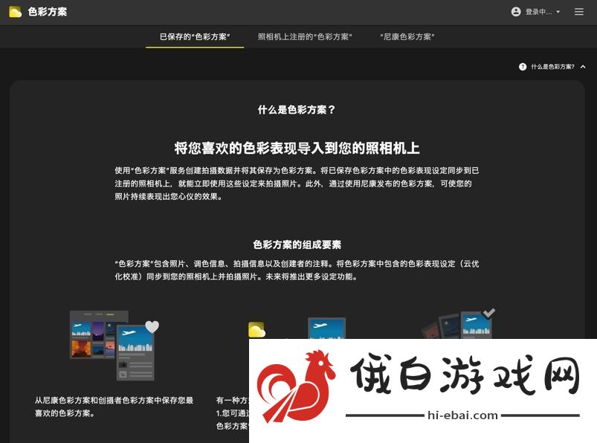Viewport: 597px width, 443px height.
Task: Open the "尼康色彩方案" tab
Action: [407, 36]
